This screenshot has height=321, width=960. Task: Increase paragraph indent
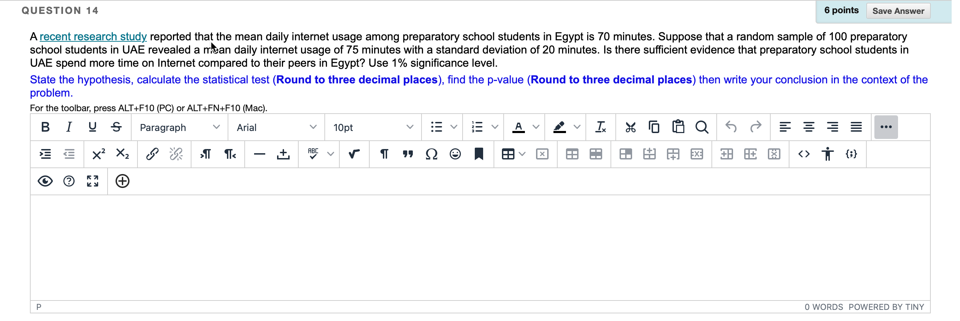(45, 154)
